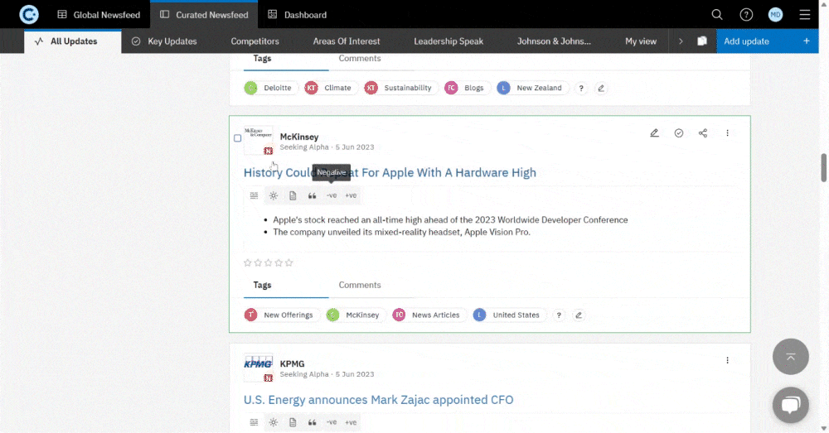The image size is (829, 433).
Task: Open the MD user avatar menu
Action: coord(776,15)
